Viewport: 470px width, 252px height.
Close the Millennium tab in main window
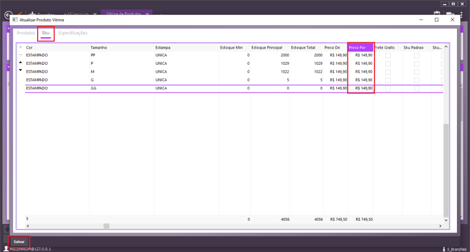[x=95, y=14]
